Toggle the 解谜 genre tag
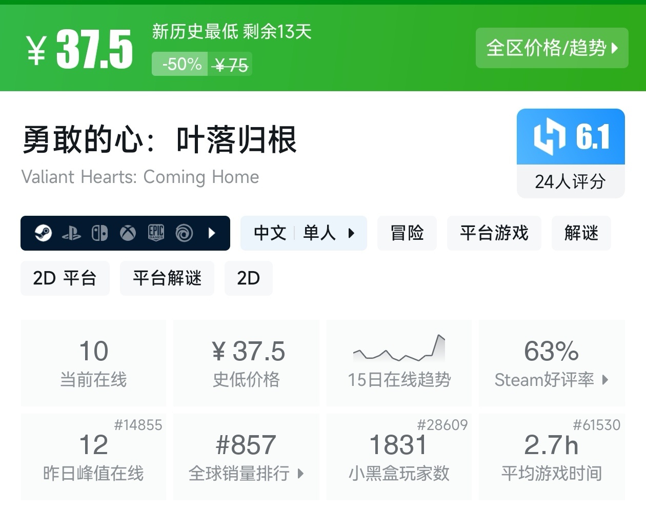This screenshot has height=512, width=646. pyautogui.click(x=581, y=233)
